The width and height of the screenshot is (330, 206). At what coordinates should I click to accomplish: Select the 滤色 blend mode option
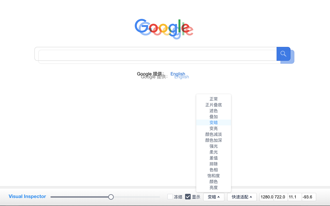coord(213,111)
